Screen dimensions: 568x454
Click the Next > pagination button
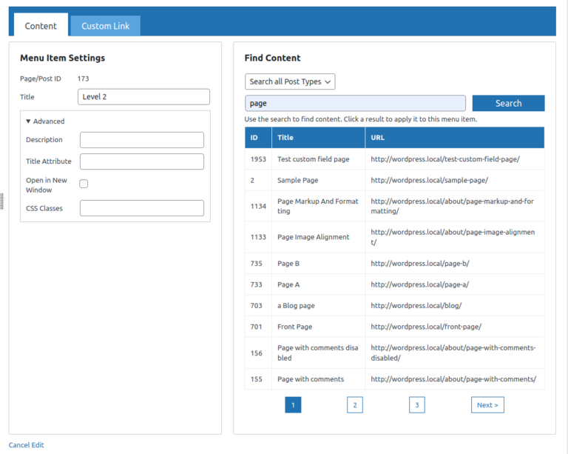(487, 405)
